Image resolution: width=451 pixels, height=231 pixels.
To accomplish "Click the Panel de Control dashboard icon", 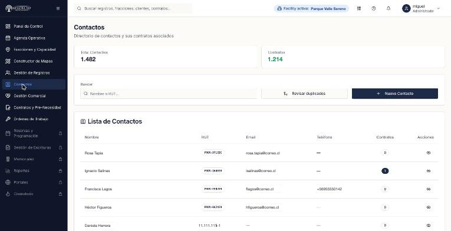I will [x=8, y=26].
